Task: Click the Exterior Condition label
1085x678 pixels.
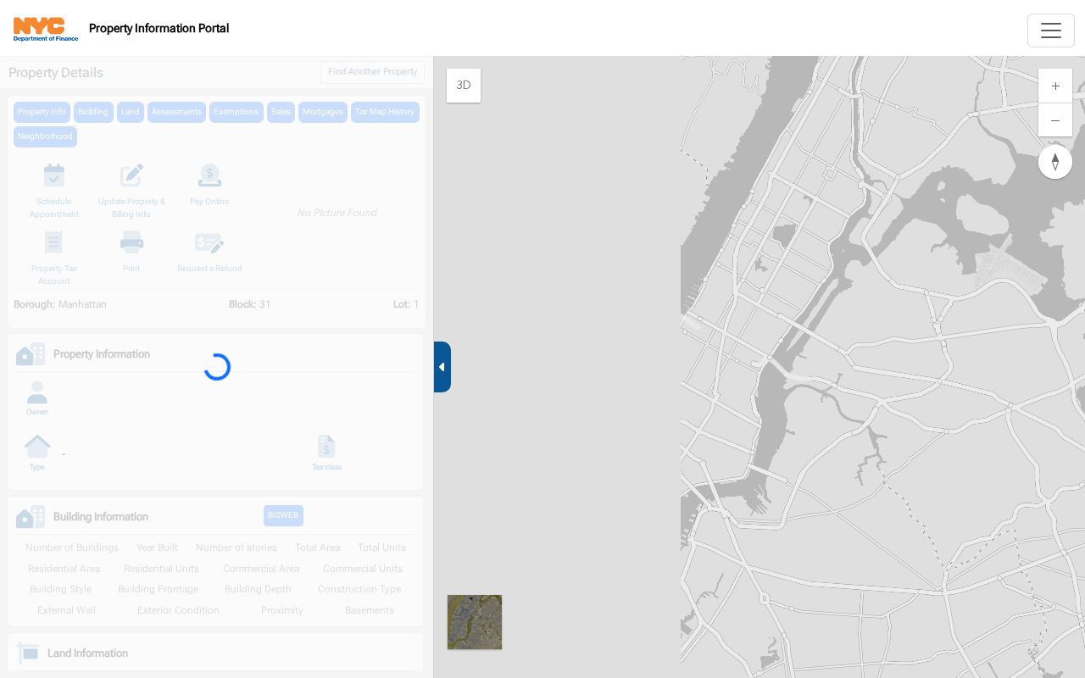Action: click(178, 610)
